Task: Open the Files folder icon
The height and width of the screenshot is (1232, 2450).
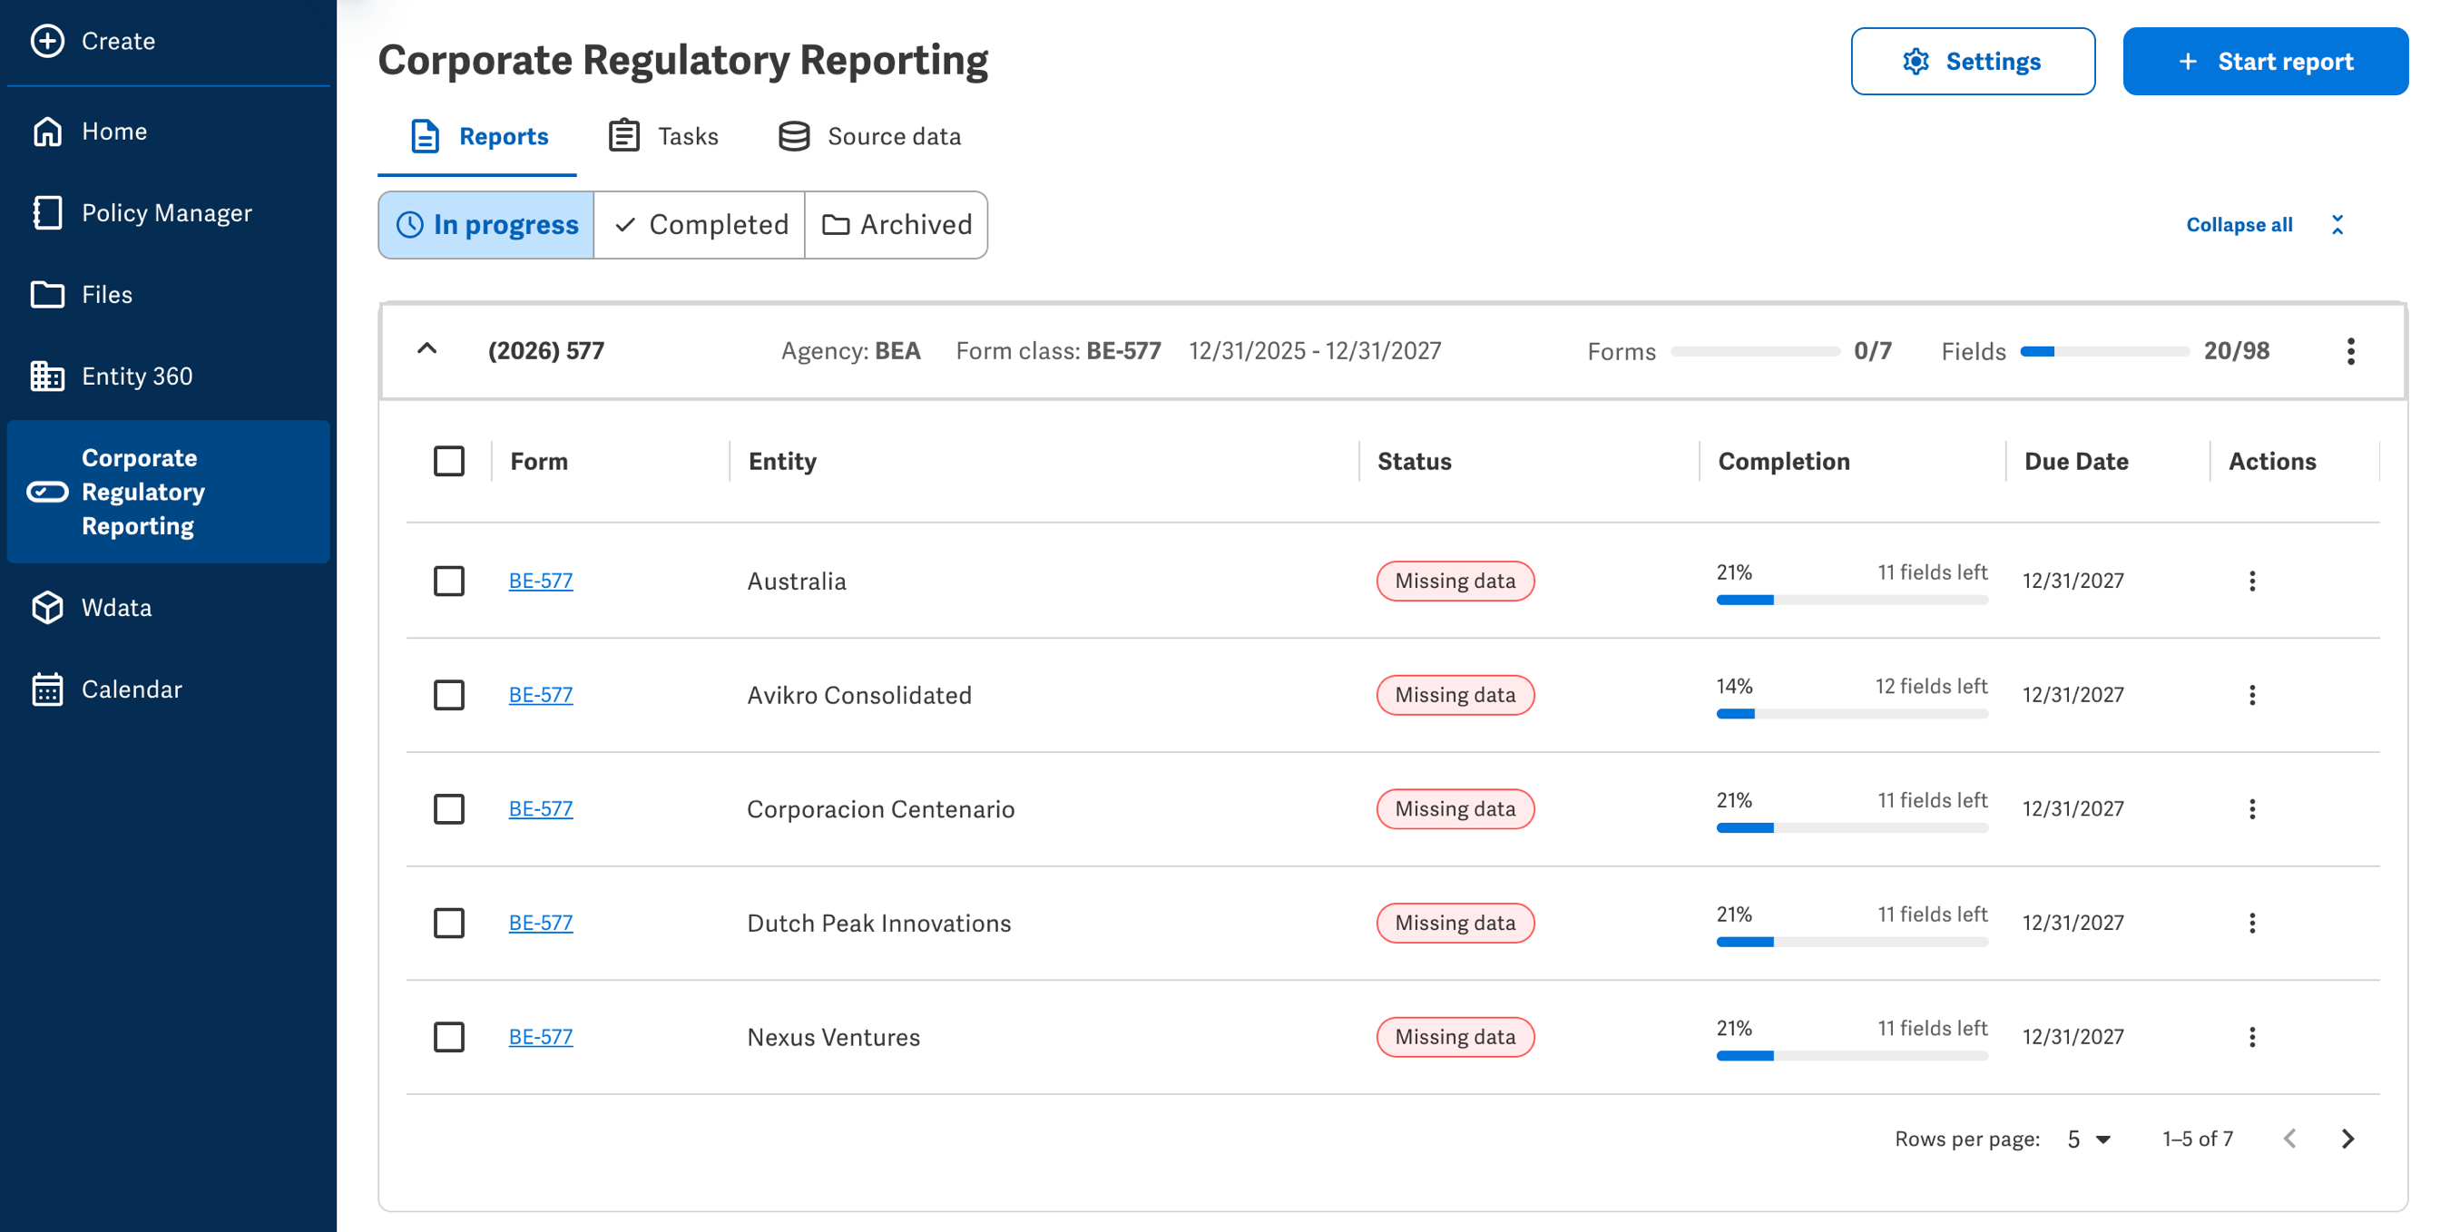Action: coord(47,295)
